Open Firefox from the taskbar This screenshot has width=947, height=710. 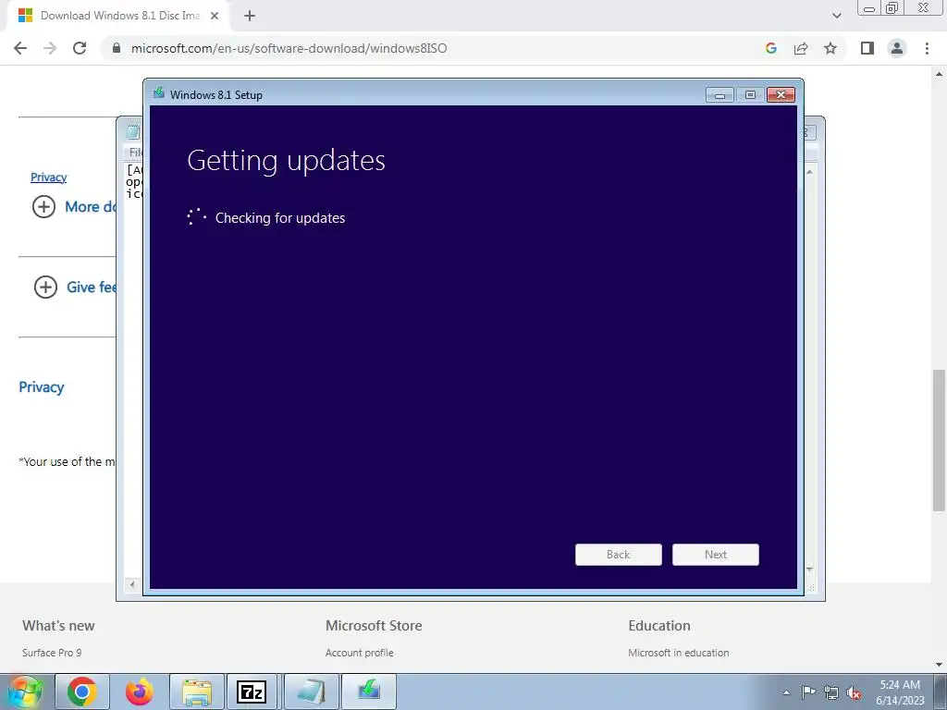click(139, 692)
